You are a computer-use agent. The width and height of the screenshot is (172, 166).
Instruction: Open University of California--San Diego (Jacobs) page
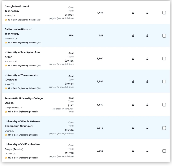tap(22, 147)
